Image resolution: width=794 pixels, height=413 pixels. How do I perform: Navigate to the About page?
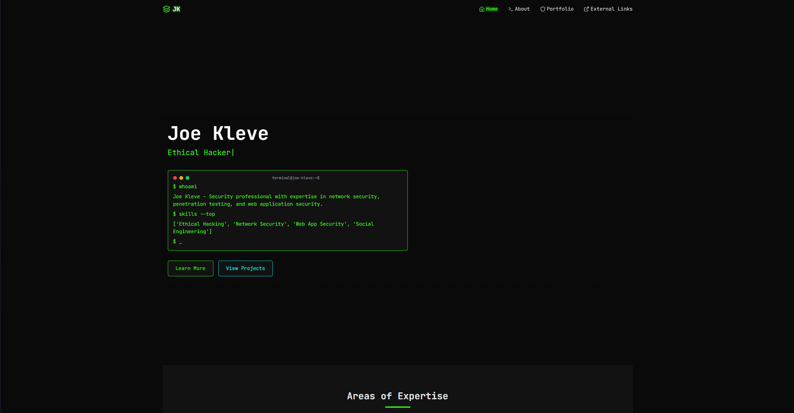[x=522, y=9]
